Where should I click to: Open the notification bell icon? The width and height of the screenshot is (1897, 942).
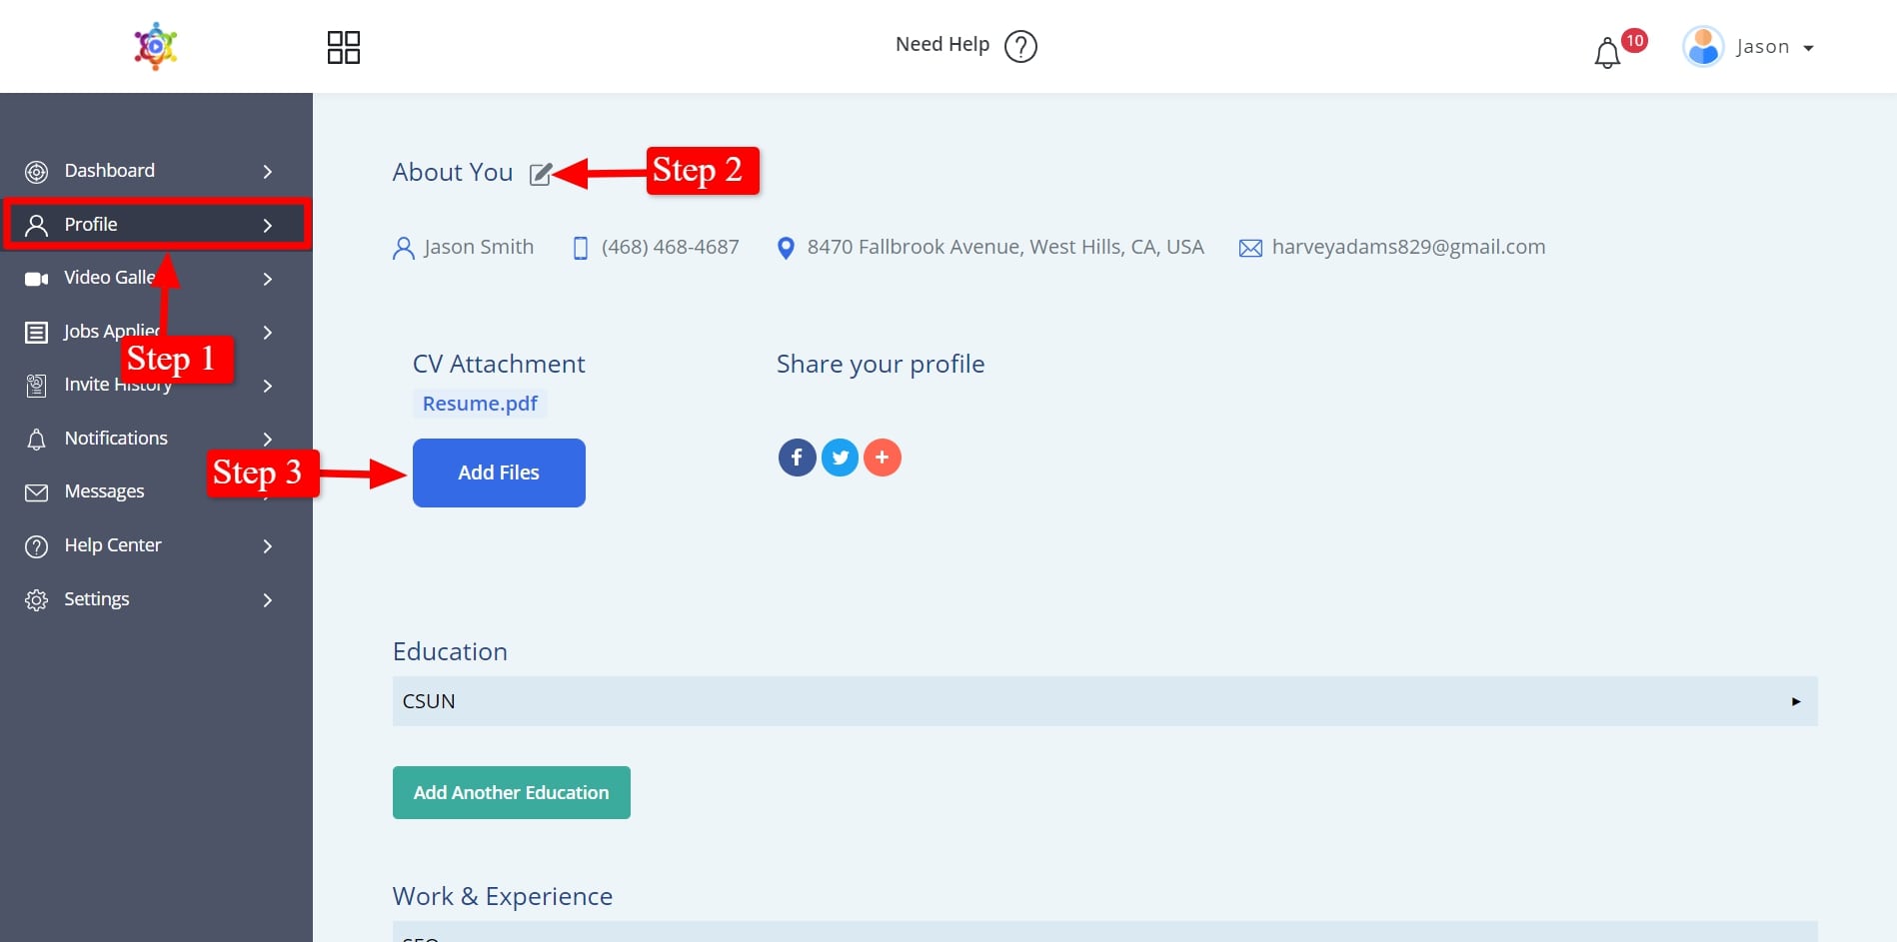click(1606, 53)
